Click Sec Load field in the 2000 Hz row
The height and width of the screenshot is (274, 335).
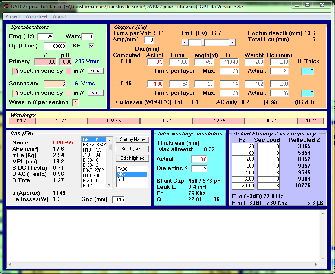point(268,173)
